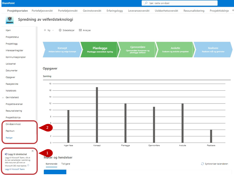The image size is (234, 176).
Task: Open Erfaringslogg in top navigation
Action: click(115, 11)
